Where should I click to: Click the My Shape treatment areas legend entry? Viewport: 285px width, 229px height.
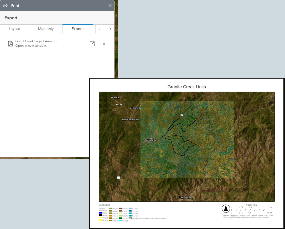(148, 218)
